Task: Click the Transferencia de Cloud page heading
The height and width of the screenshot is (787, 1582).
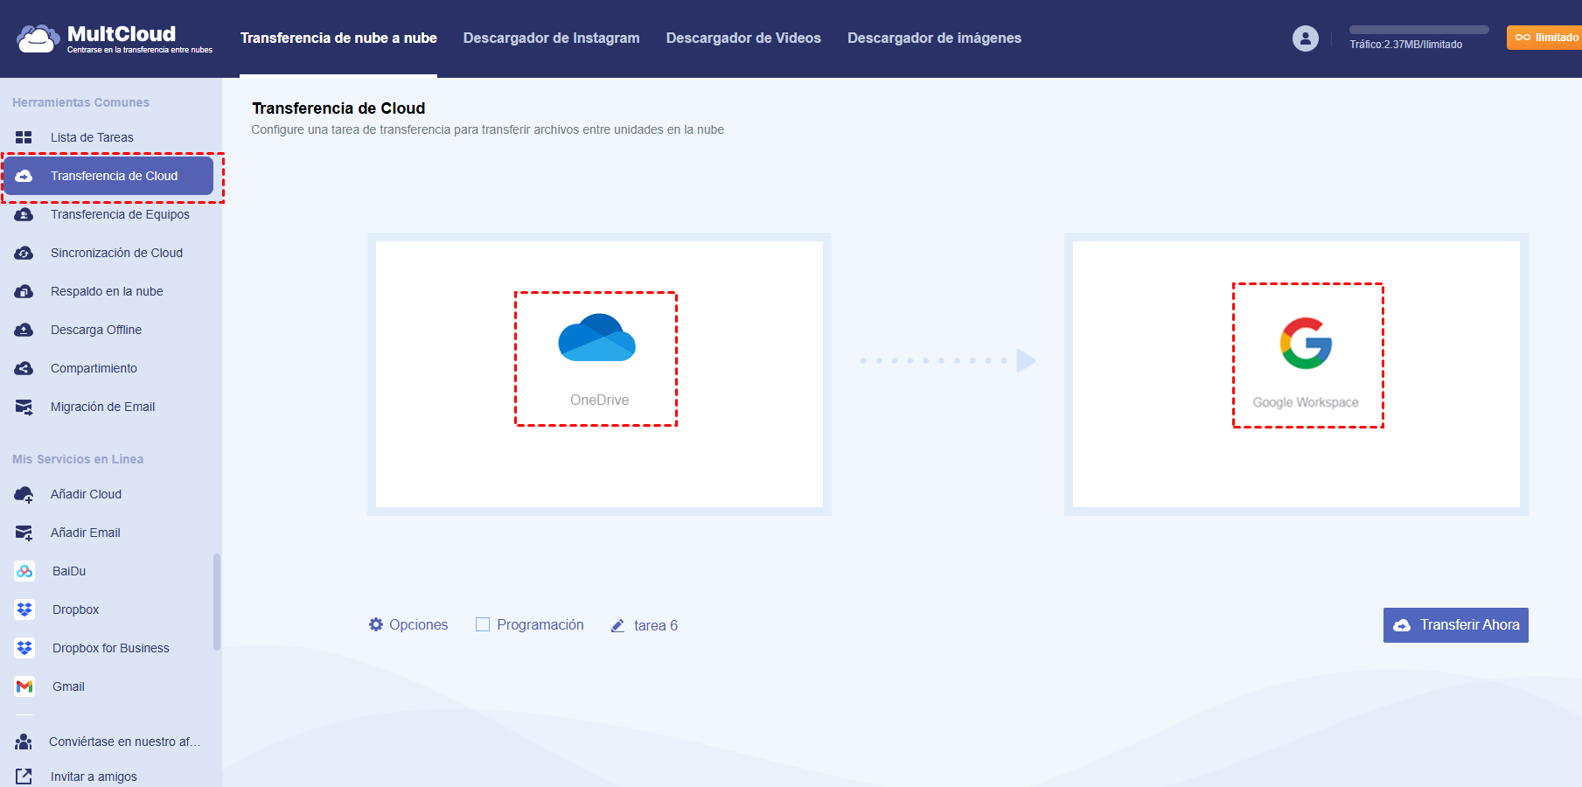Action: [338, 108]
